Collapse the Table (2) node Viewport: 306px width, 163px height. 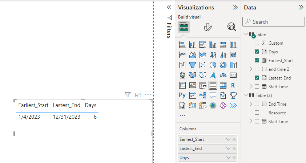(x=246, y=95)
